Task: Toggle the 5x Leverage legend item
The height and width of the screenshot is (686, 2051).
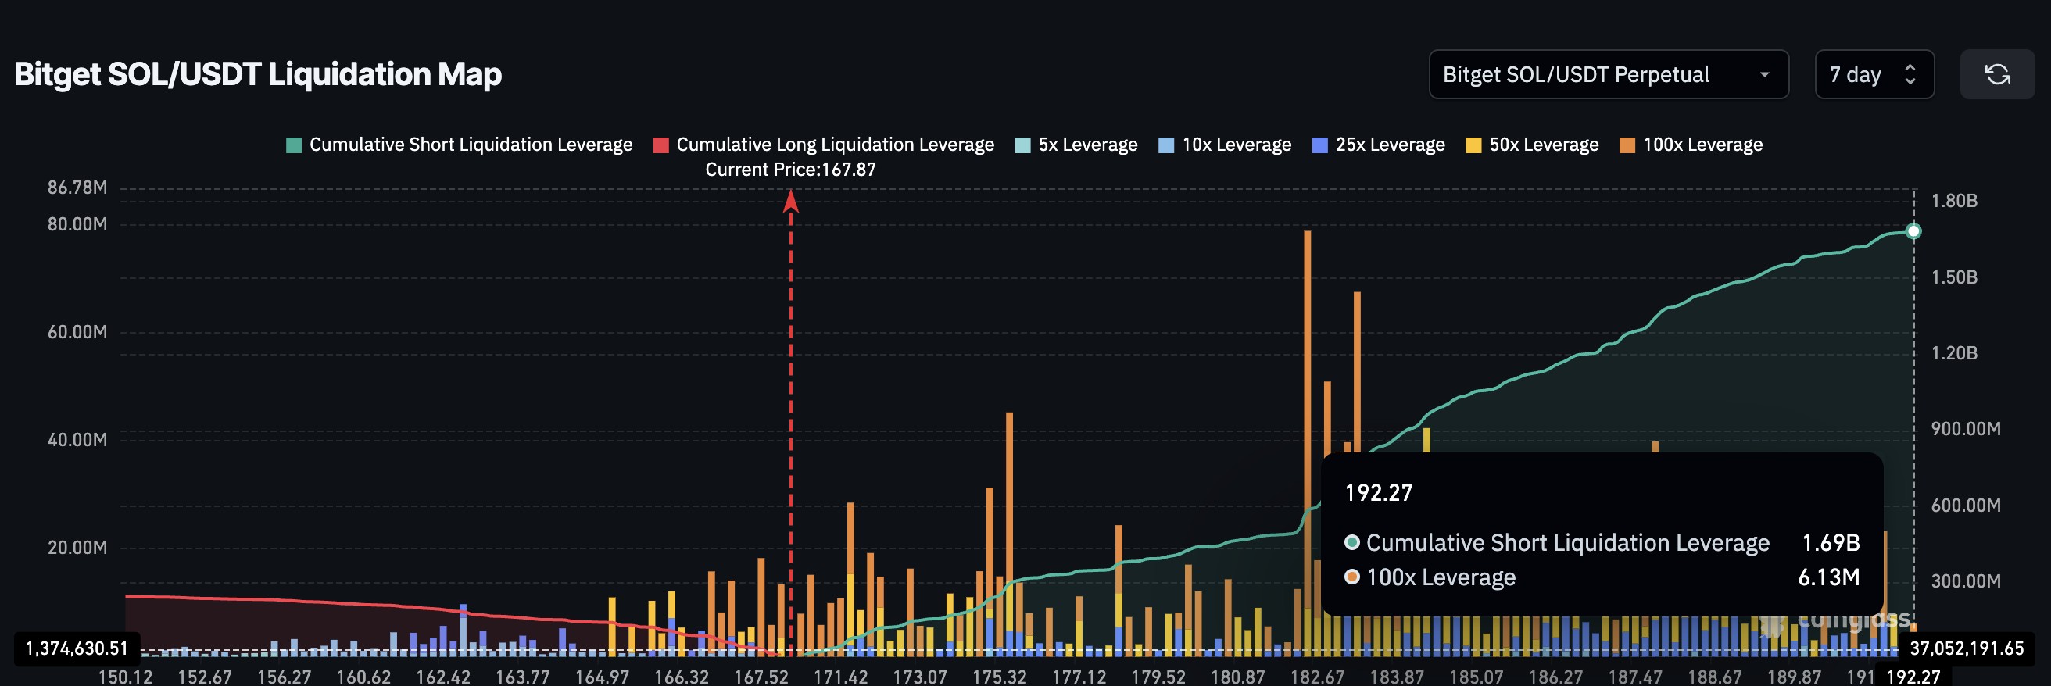Action: (x=1076, y=145)
